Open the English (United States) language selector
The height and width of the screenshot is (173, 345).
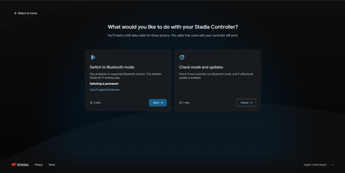pos(315,165)
